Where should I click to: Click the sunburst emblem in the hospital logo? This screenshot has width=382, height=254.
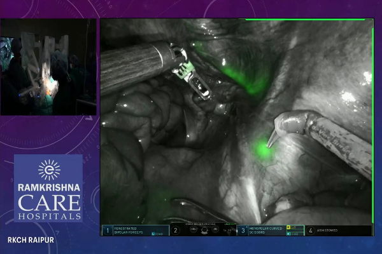tap(49, 170)
